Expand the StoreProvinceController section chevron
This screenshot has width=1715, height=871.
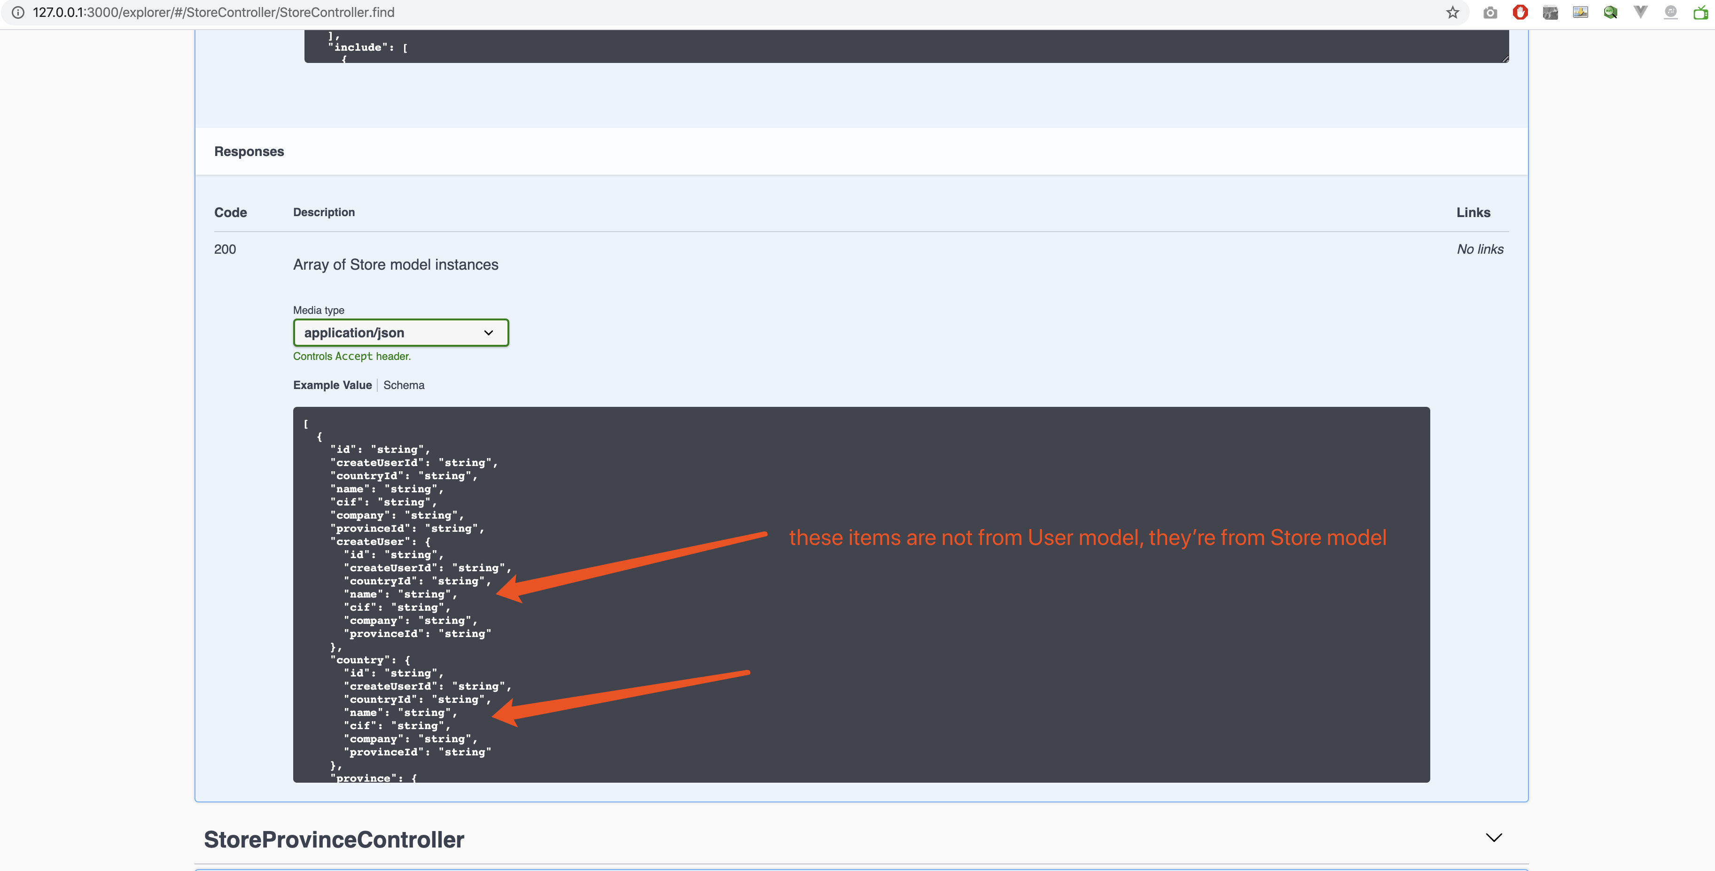click(1494, 838)
